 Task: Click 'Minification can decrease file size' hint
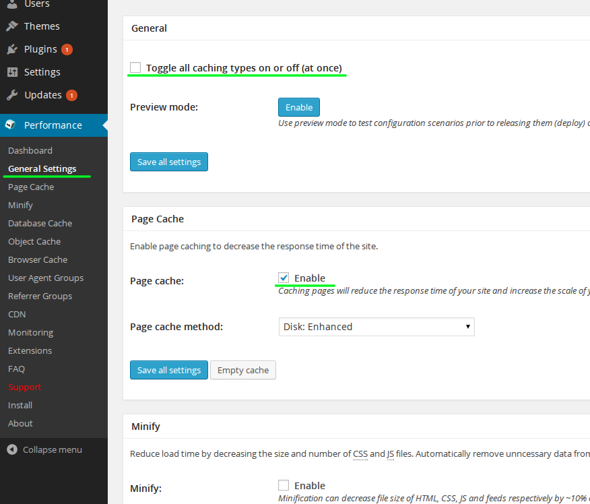[434, 499]
